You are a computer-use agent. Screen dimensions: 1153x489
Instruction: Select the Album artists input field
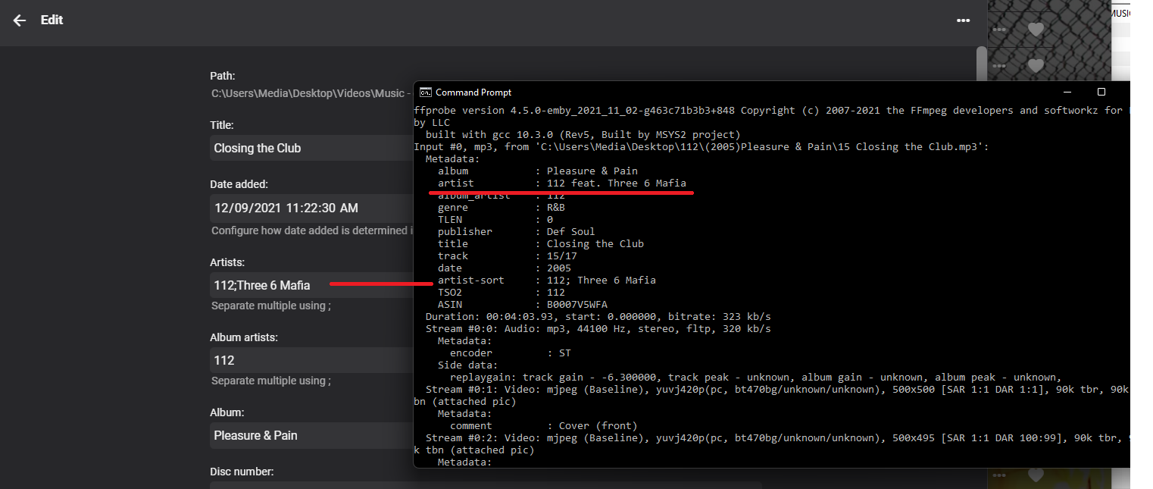point(311,360)
